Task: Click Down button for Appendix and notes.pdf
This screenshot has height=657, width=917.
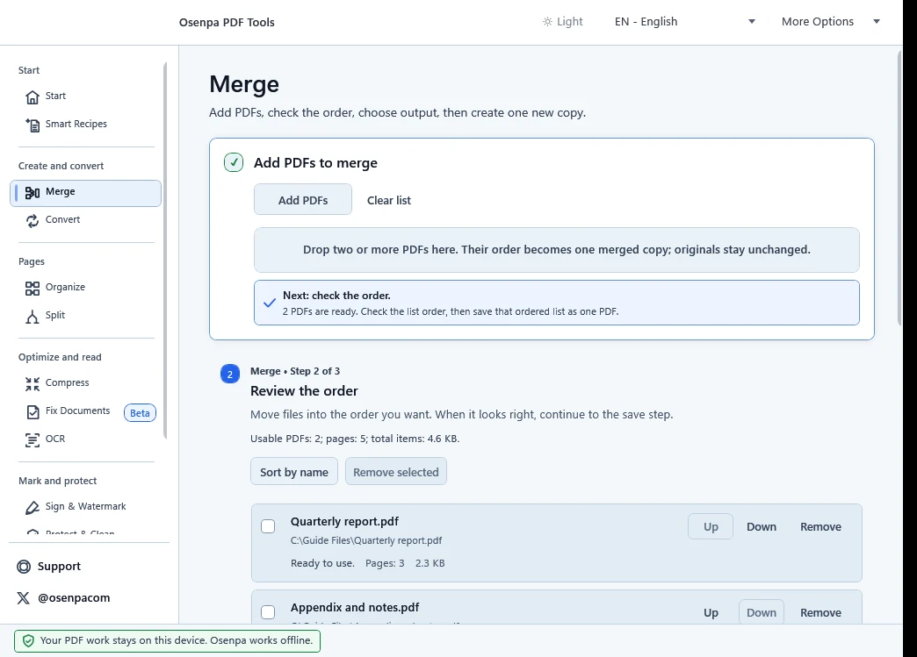Action: pyautogui.click(x=762, y=612)
